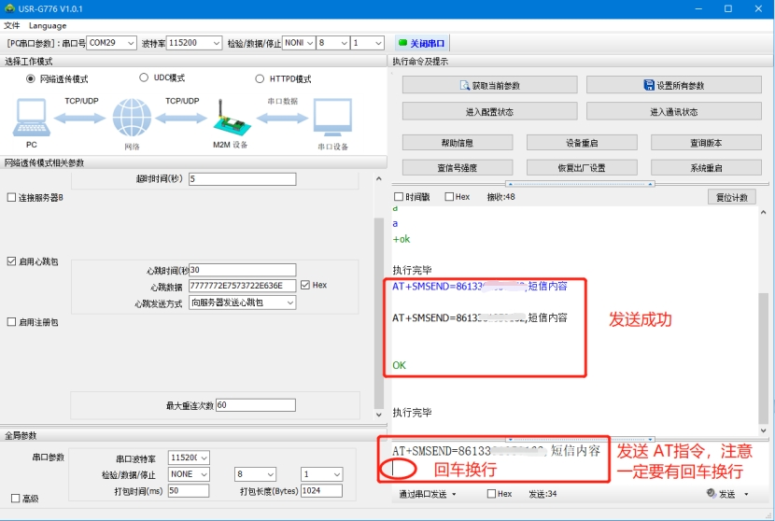Click the 获取当前参数 button with magnifier icon
Screen dimensions: 775x521
[x=489, y=86]
